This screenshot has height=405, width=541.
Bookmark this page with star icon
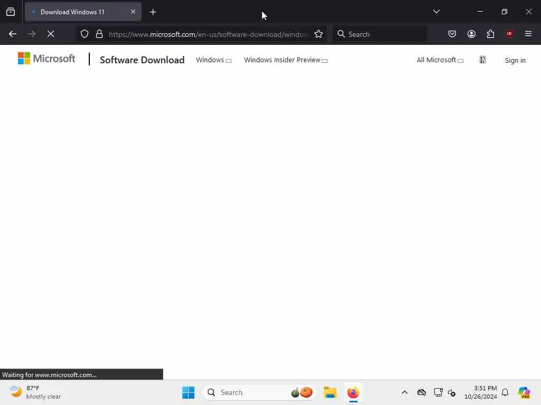point(319,34)
